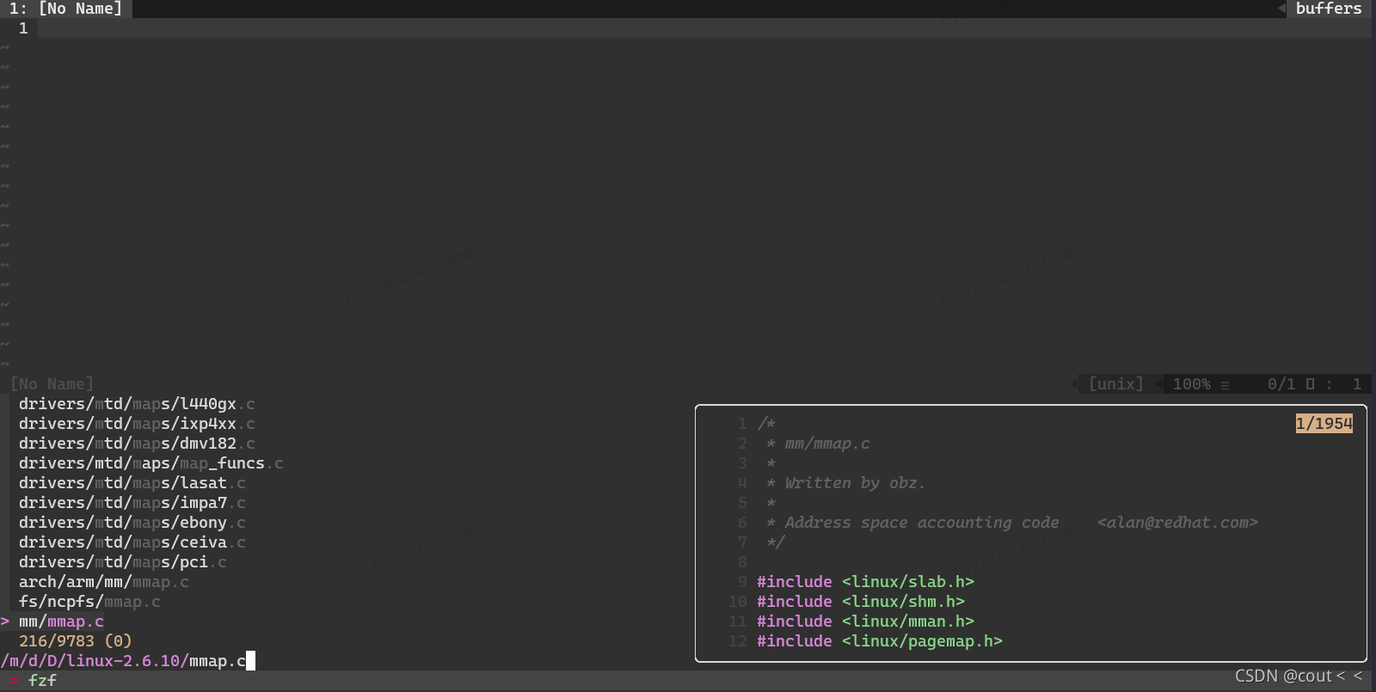This screenshot has height=692, width=1376.
Task: Select the '1: [No Name]' buffer tab
Action: point(66,9)
